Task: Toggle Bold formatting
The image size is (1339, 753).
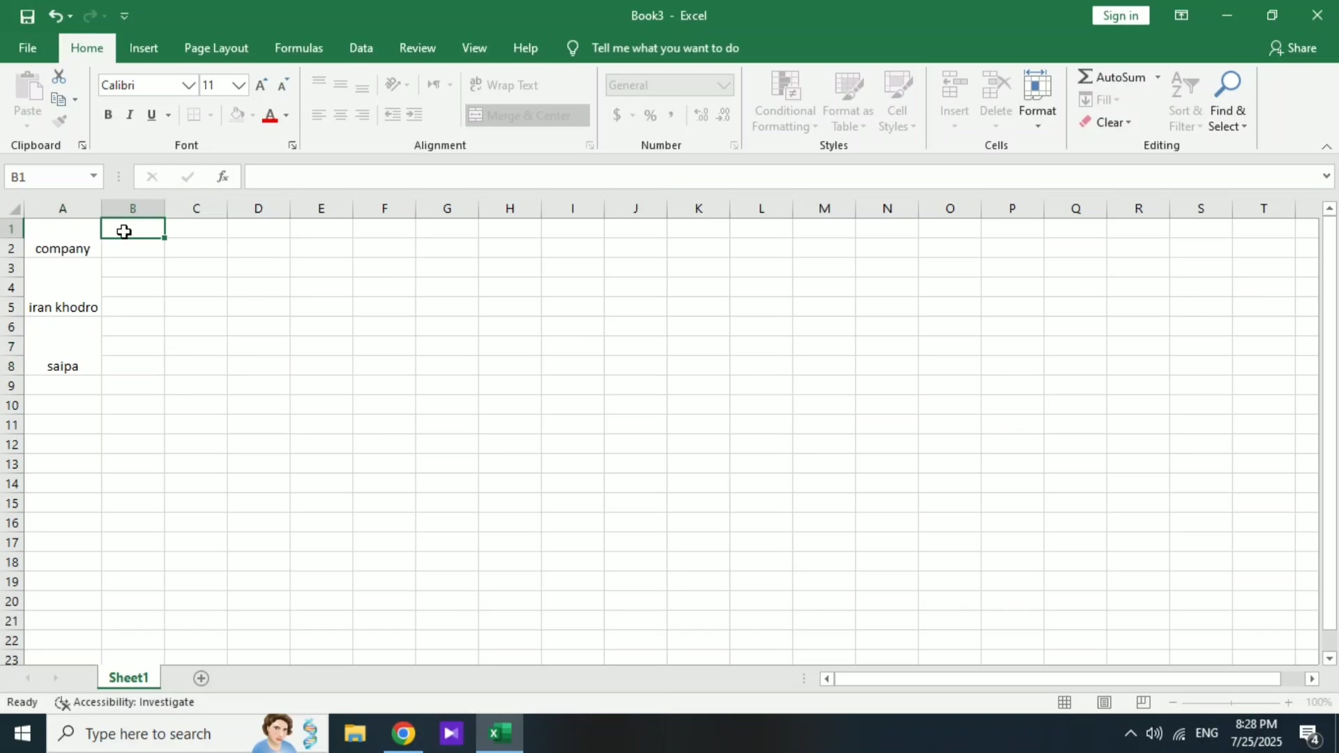Action: 108,115
